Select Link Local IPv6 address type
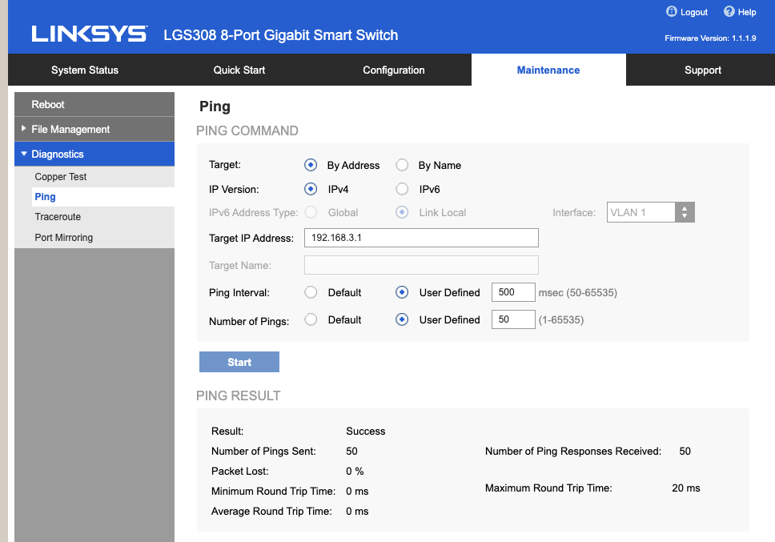This screenshot has width=775, height=542. coord(402,212)
